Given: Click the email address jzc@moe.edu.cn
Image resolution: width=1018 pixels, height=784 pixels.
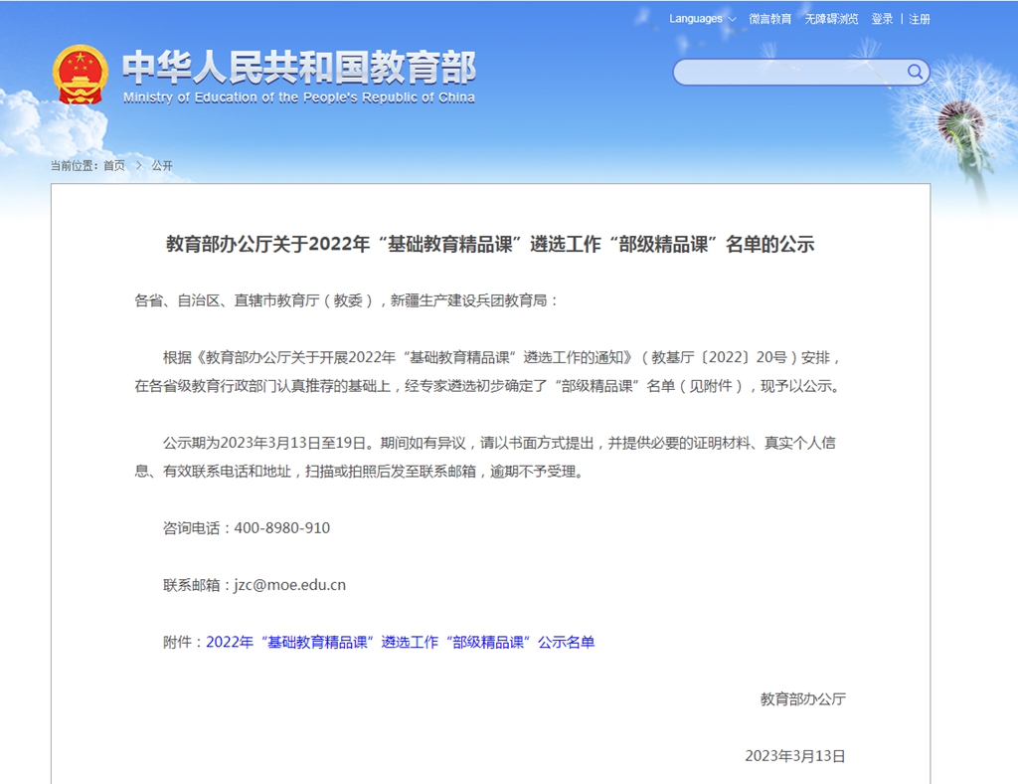Looking at the screenshot, I should (x=289, y=585).
